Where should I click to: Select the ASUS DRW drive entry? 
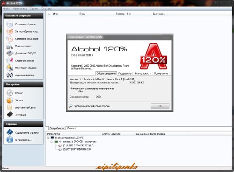coord(79,145)
